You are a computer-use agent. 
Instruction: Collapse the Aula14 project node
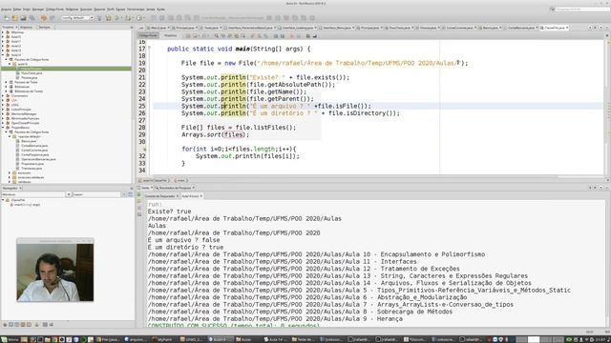3,55
